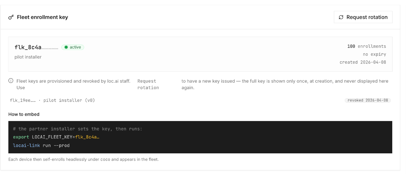
Task: Select the active status badge
Action: [73, 47]
